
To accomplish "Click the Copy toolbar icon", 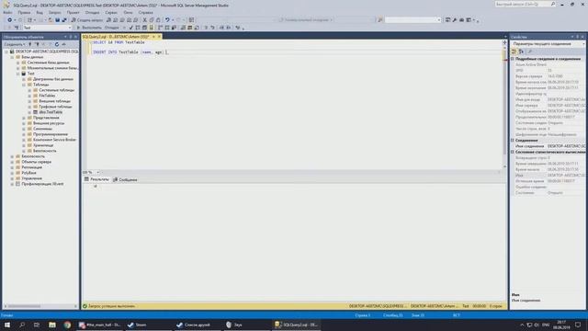I will (x=151, y=20).
